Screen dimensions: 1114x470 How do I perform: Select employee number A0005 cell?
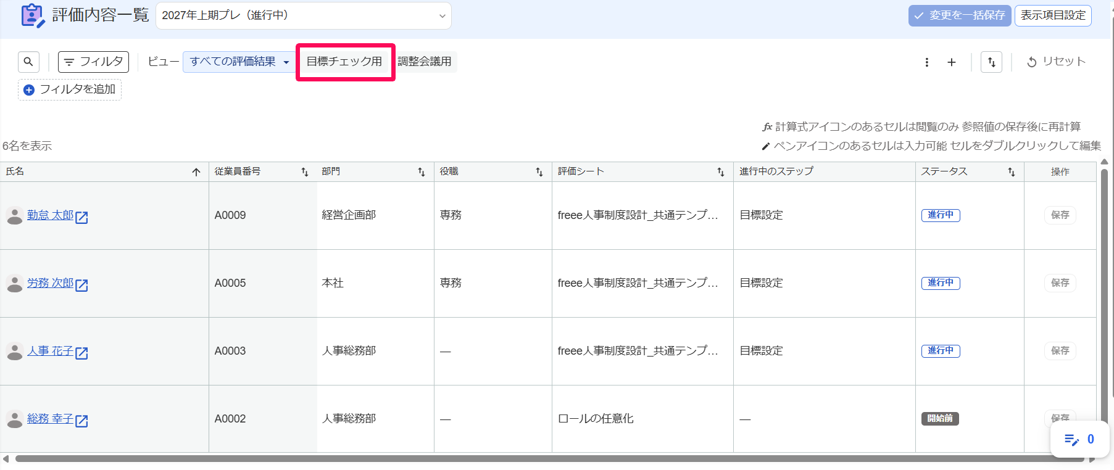click(263, 283)
